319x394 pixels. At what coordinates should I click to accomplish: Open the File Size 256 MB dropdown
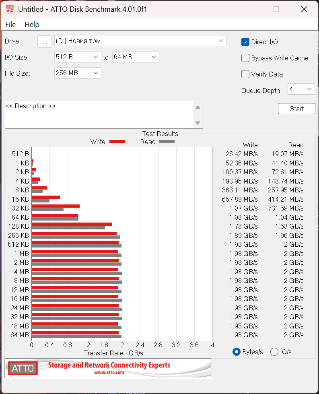tap(78, 73)
